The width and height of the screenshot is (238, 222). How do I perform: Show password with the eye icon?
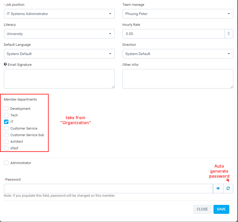(x=218, y=189)
